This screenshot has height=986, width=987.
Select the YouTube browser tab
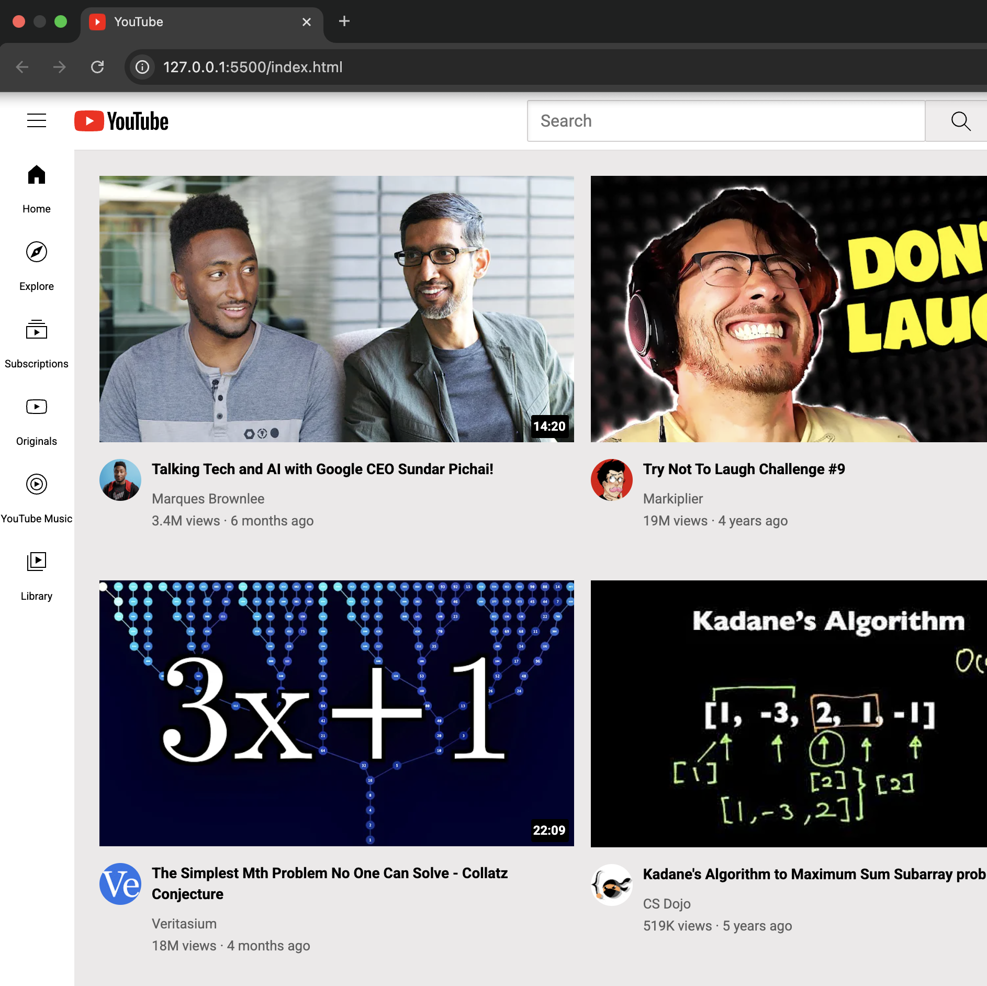(202, 22)
